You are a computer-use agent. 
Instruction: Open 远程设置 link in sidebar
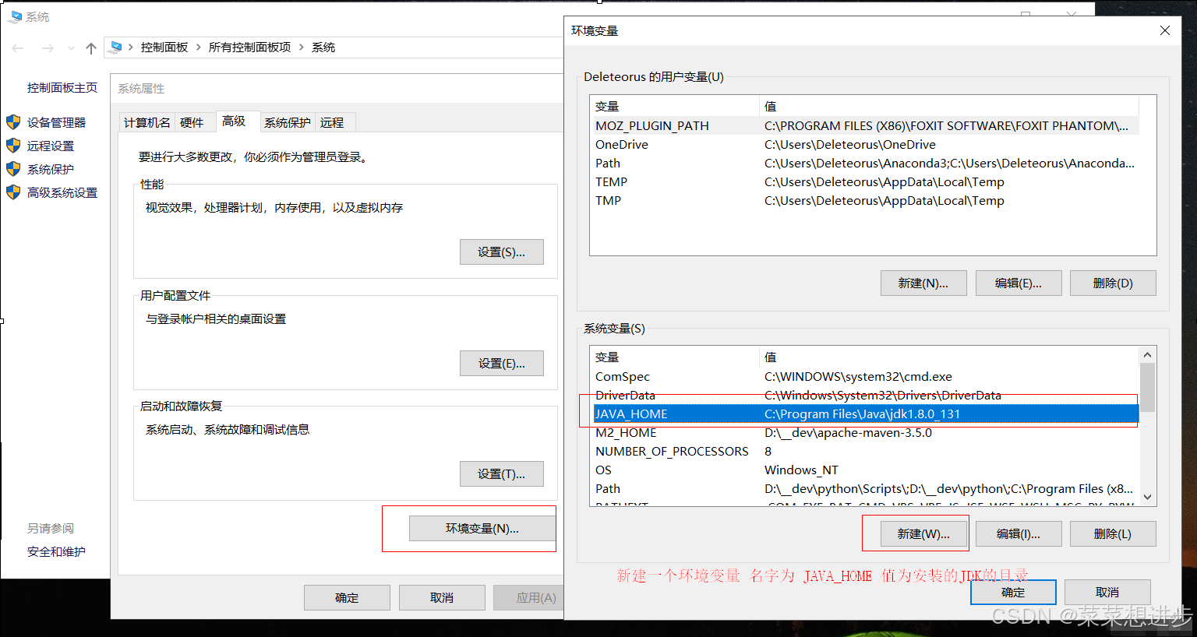coord(51,146)
